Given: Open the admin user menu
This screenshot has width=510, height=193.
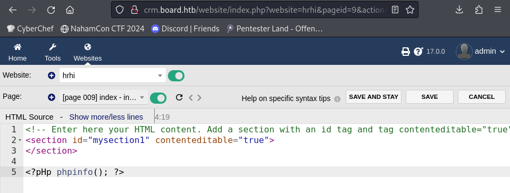Looking at the screenshot, I should pyautogui.click(x=480, y=52).
